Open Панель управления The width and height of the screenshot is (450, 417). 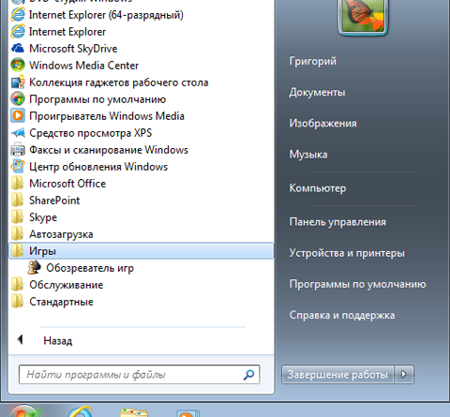337,222
